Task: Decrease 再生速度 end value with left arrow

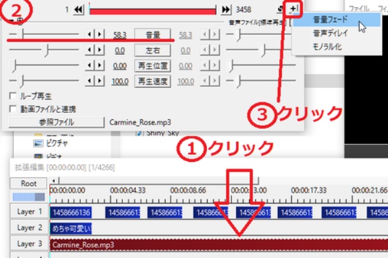Action: pyautogui.click(x=205, y=81)
